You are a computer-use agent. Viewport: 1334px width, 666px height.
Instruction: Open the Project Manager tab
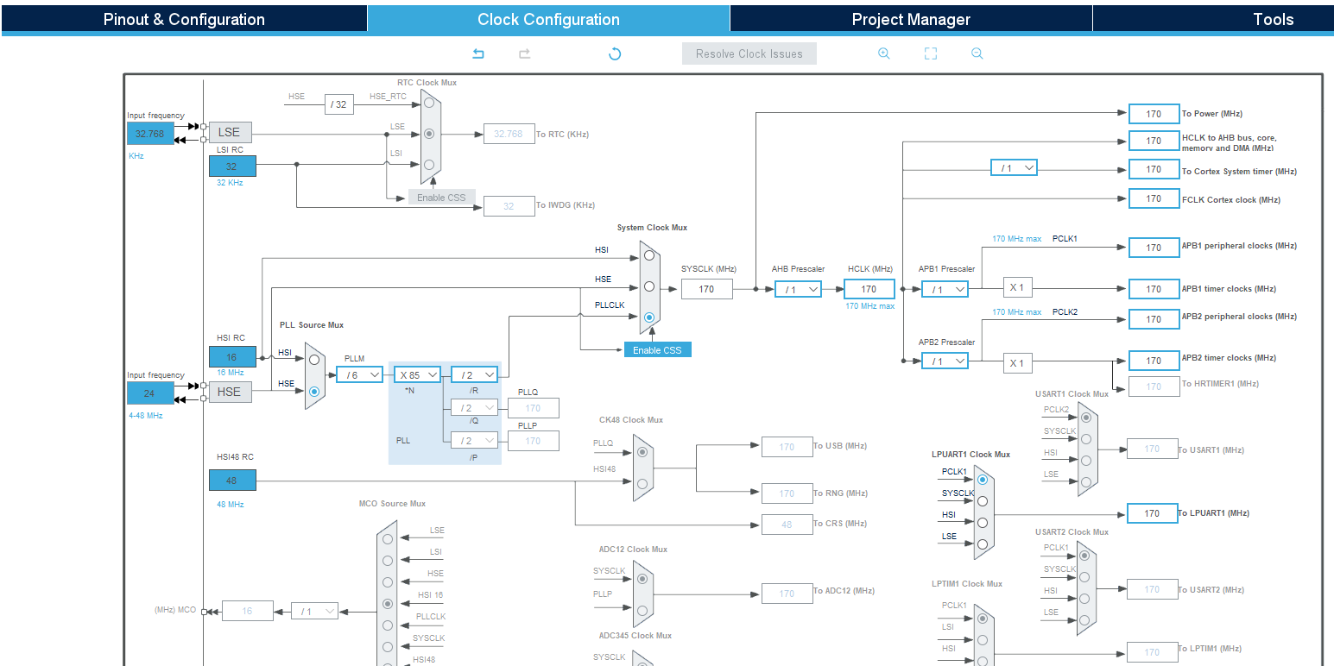(x=911, y=19)
